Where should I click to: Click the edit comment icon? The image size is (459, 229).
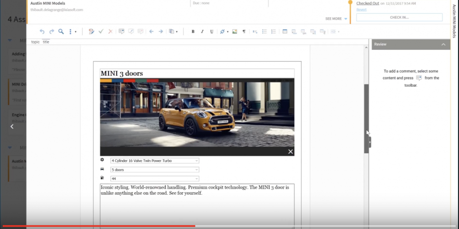click(131, 32)
